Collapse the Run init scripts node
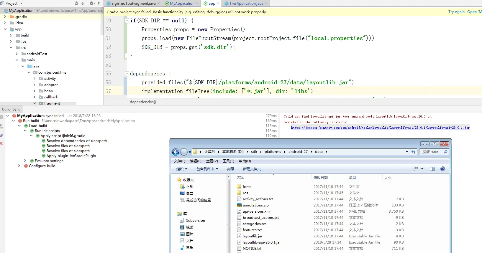Viewport: 482px width, 253px height. pos(25,130)
